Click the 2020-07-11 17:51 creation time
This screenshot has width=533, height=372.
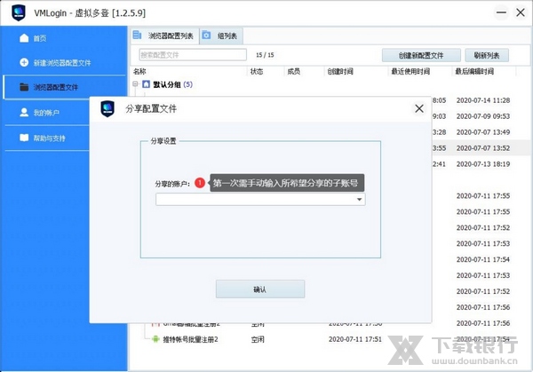coord(355,339)
